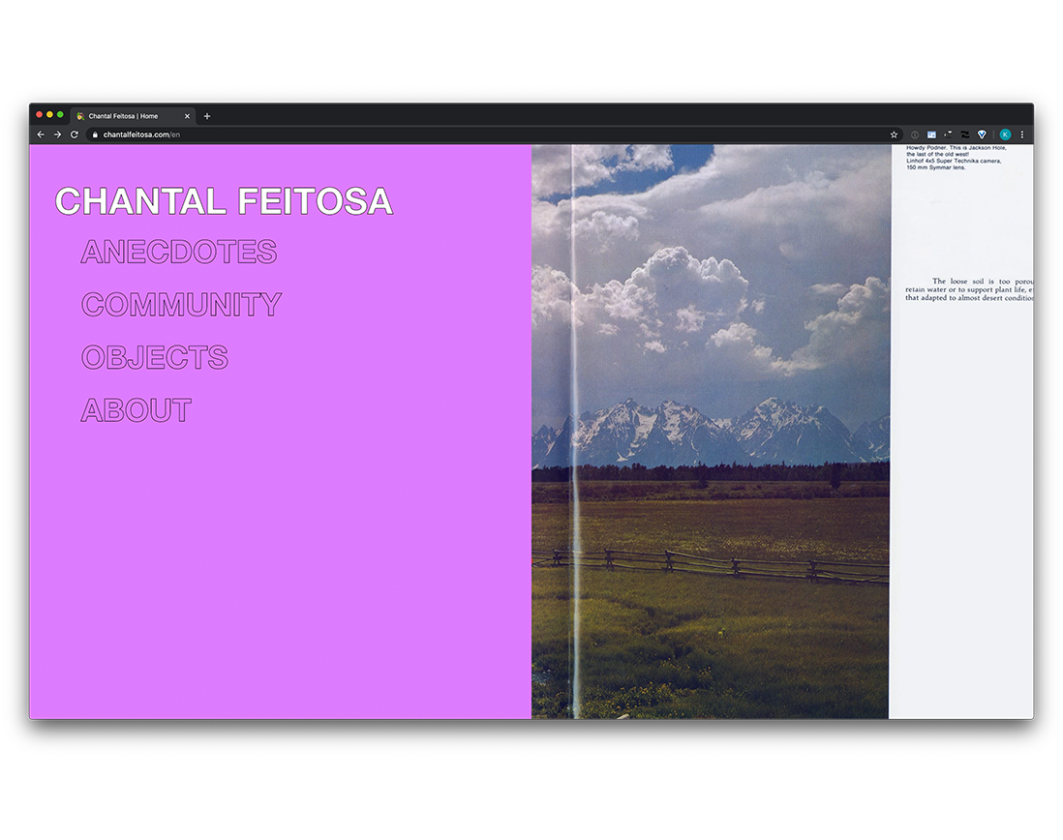This screenshot has width=1063, height=840.
Task: Open the blue window-shaped extension icon
Action: click(x=931, y=135)
